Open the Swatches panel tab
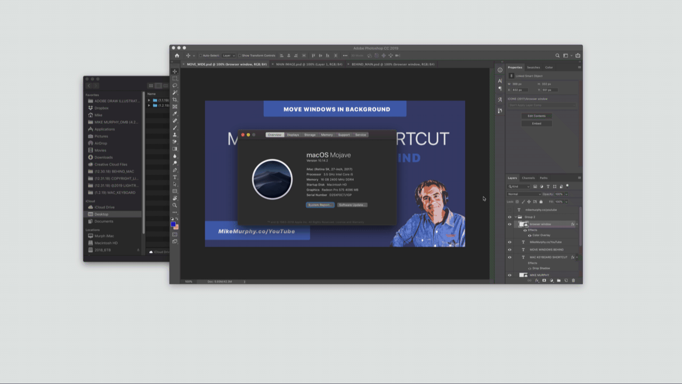682x384 pixels. click(x=533, y=68)
